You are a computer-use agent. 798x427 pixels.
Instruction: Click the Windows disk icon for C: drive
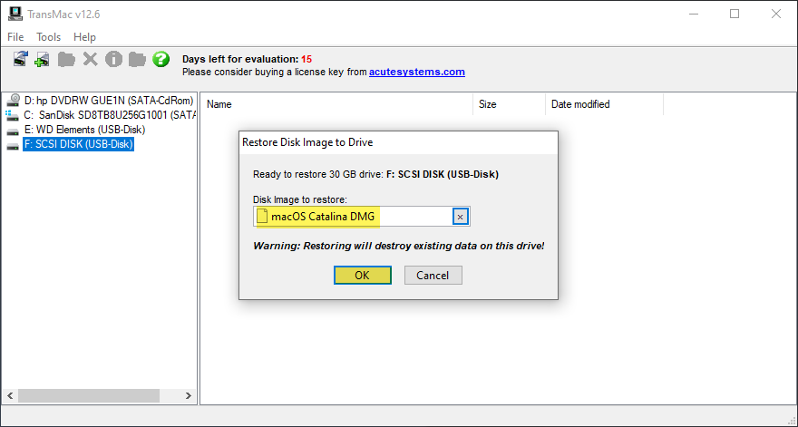[x=13, y=115]
